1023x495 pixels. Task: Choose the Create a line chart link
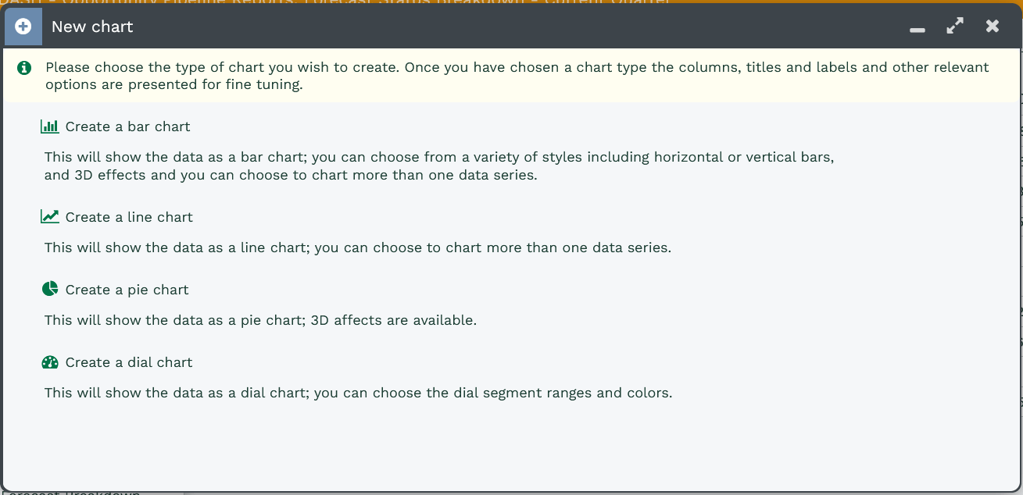(129, 217)
